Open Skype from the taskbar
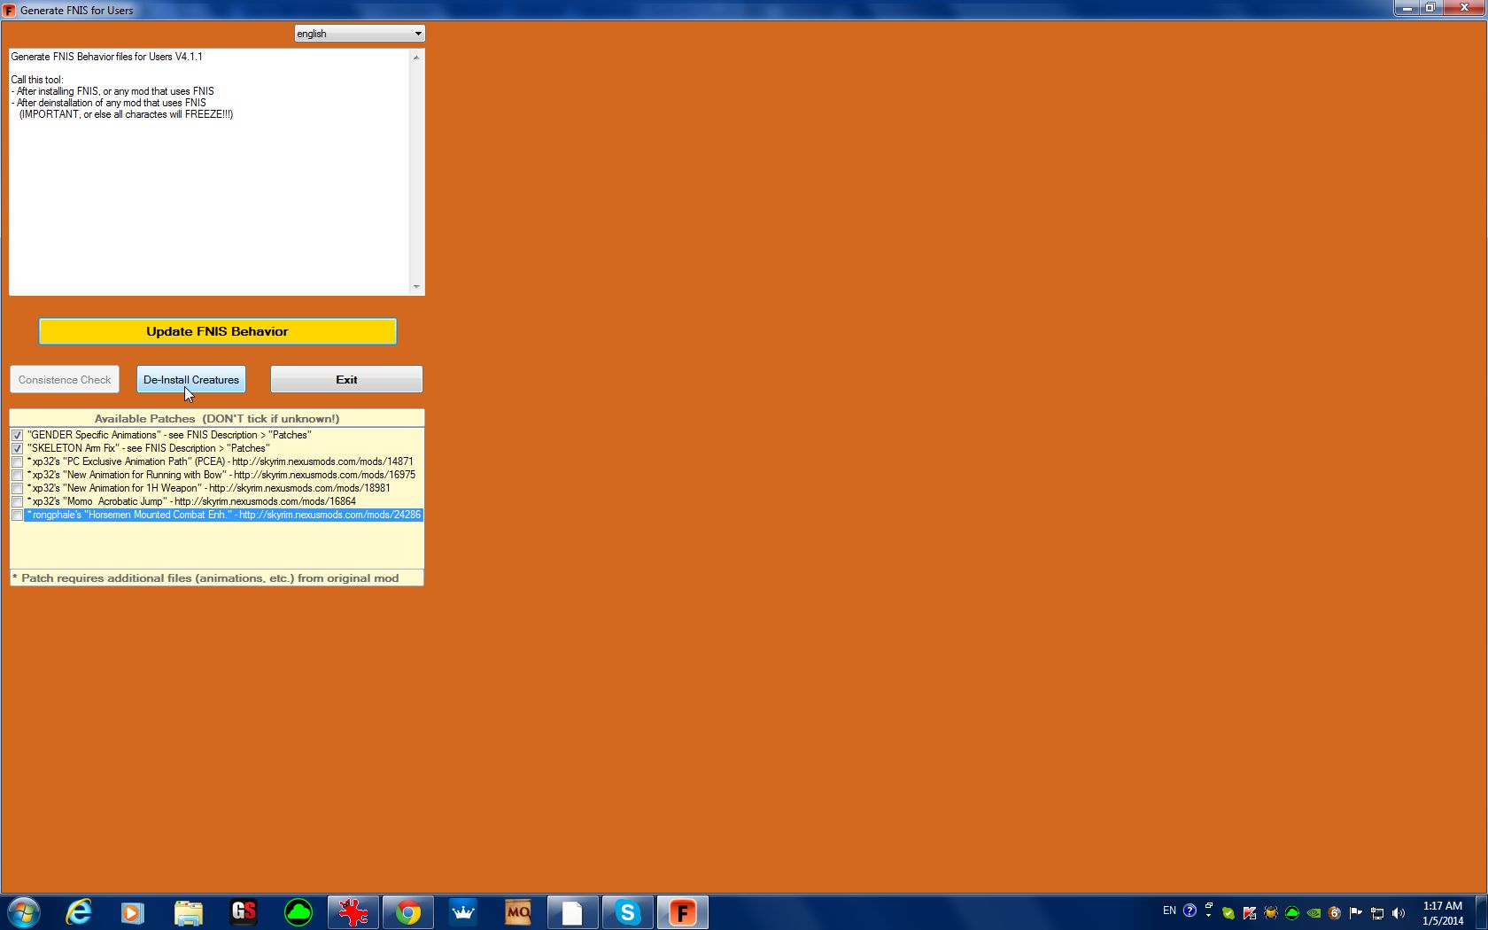The height and width of the screenshot is (930, 1488). coord(627,911)
